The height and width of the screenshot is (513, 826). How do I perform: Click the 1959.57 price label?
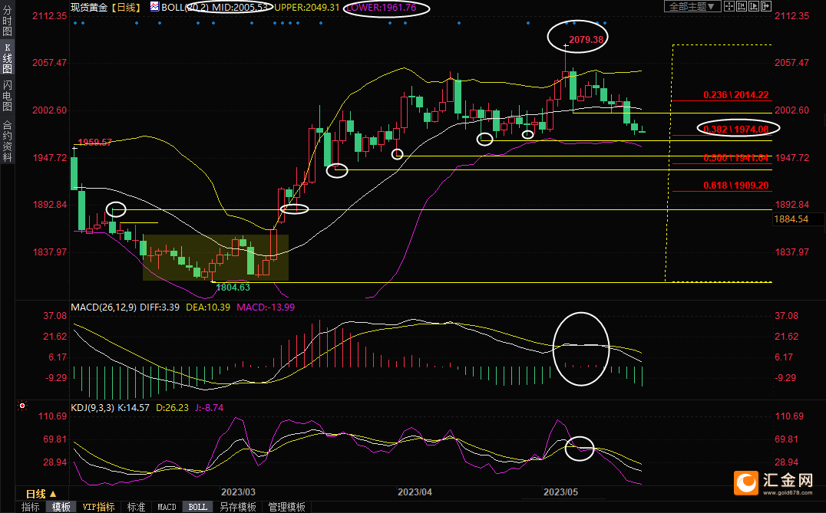coord(95,142)
